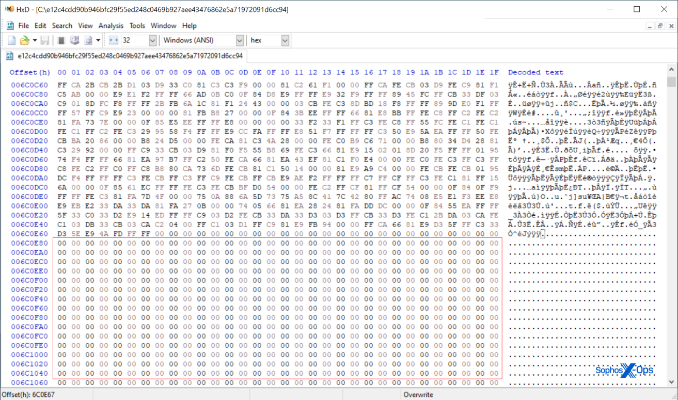Expand the disk image dropdown arrow

[98, 40]
